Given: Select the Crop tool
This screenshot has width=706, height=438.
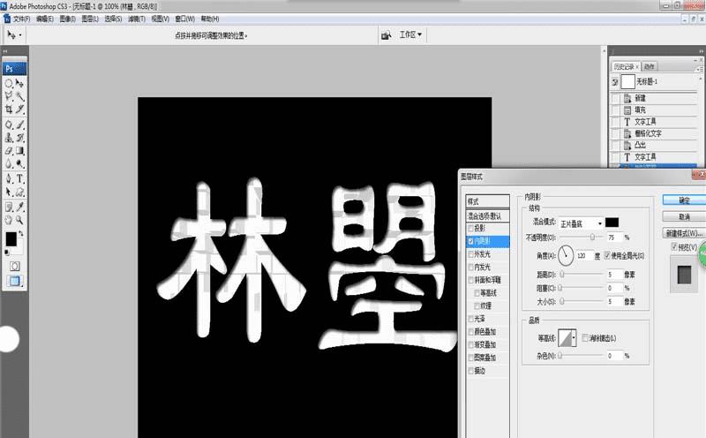Looking at the screenshot, I should (x=9, y=109).
